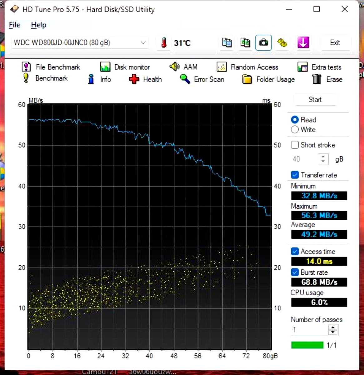The image size is (364, 375).
Task: Click the thermometer temperature icon
Action: (164, 42)
